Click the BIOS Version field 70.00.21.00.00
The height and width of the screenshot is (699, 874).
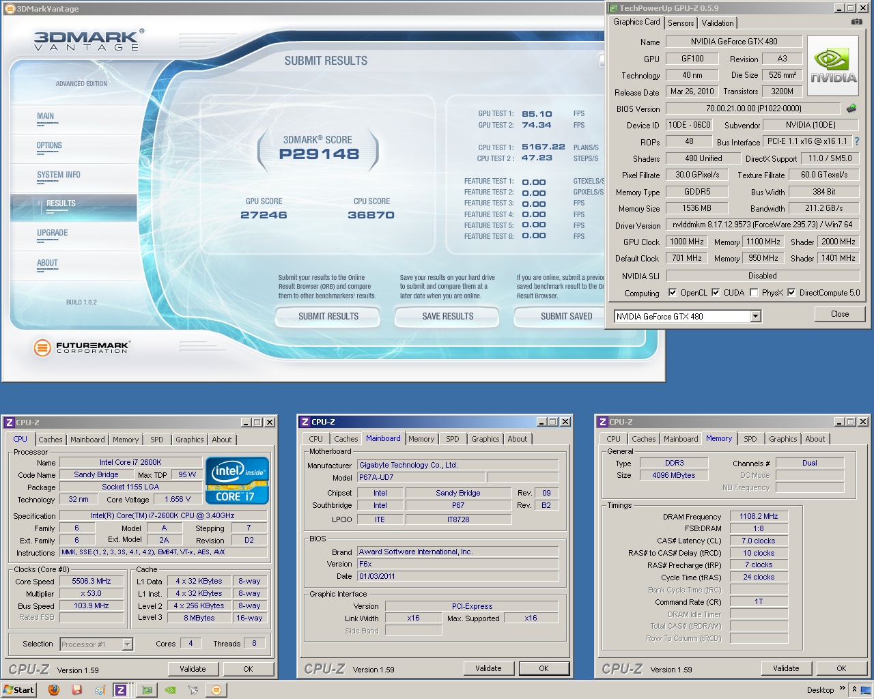click(753, 108)
